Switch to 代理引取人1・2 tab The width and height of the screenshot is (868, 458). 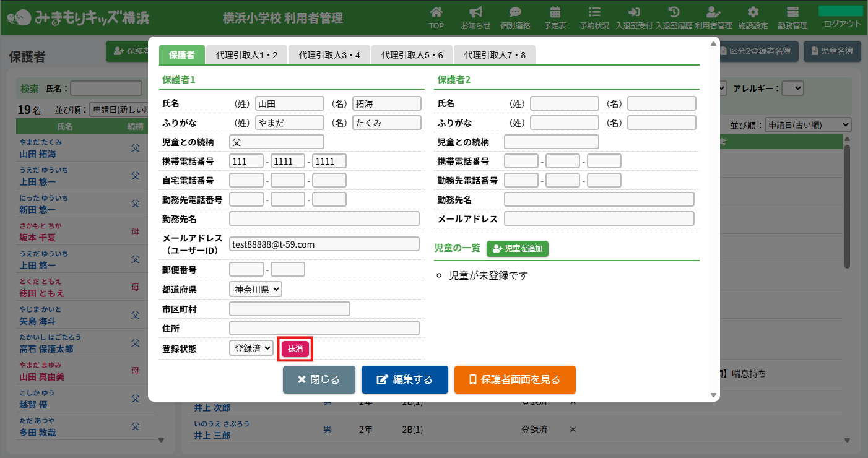(x=246, y=55)
